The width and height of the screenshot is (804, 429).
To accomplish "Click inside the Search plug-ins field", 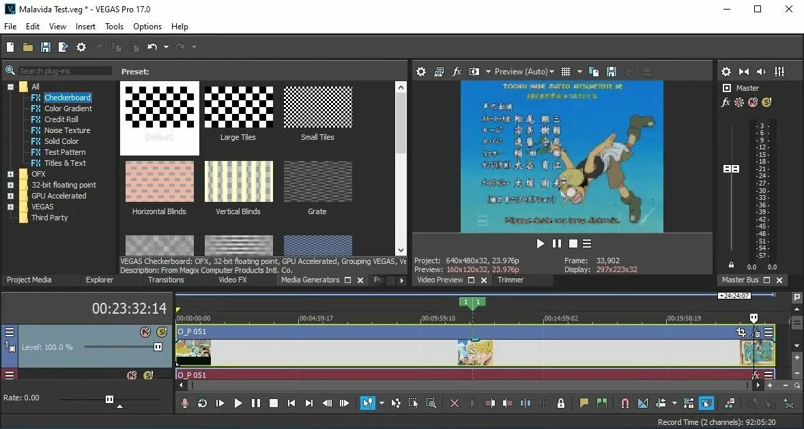I will point(65,71).
